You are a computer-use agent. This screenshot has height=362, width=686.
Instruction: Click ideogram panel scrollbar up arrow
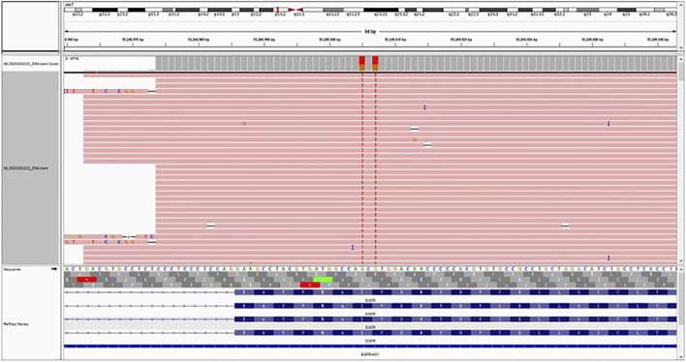(x=681, y=5)
